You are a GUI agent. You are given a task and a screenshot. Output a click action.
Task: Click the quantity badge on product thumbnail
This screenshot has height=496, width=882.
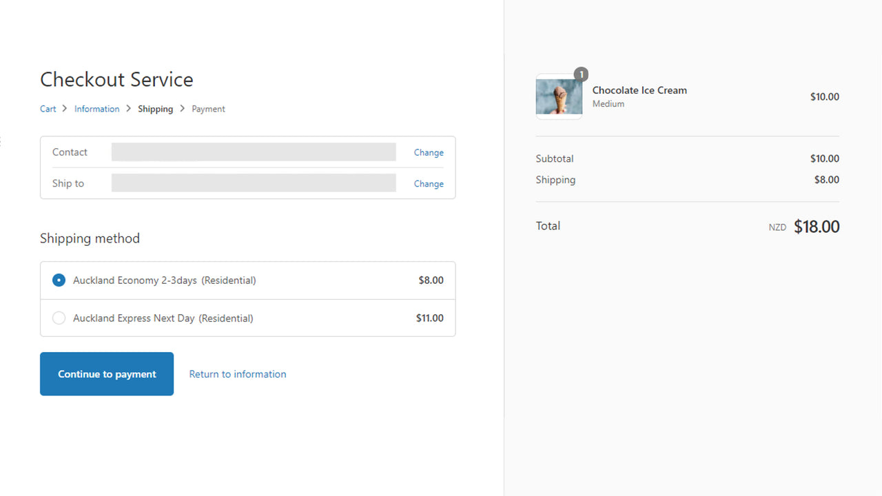(x=580, y=74)
